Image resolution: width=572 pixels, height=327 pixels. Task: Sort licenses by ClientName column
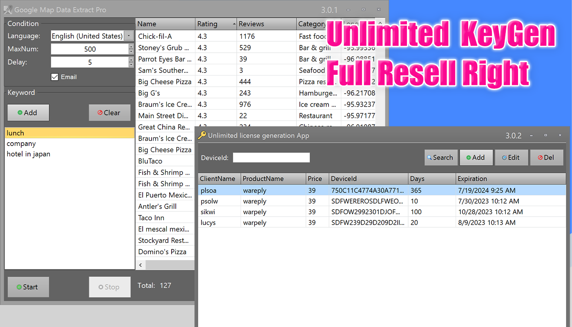pyautogui.click(x=219, y=179)
